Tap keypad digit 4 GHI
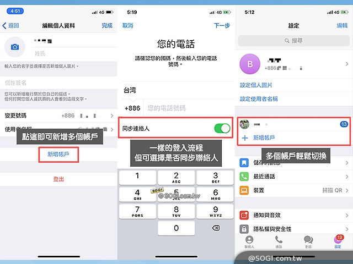 137,194
